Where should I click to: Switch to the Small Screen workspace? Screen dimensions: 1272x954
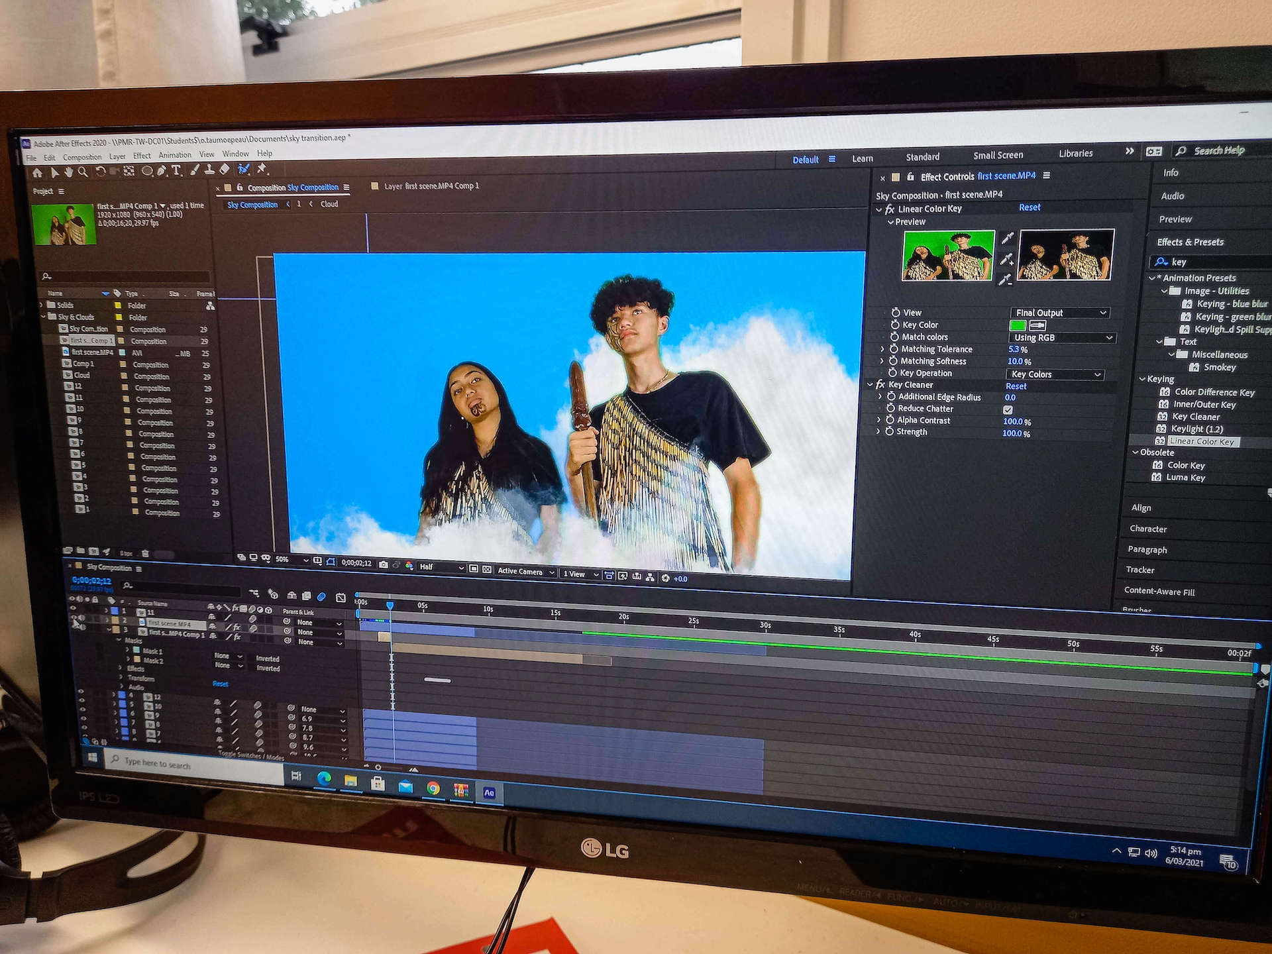[x=998, y=155]
